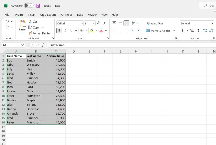Apply the yellow fill color swatch
216x145 pixels.
click(x=92, y=31)
